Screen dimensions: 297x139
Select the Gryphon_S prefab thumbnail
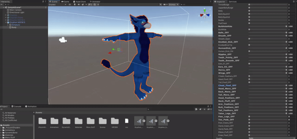[x=163, y=121]
